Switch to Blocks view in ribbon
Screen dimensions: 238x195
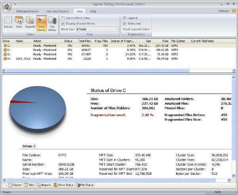(8, 22)
